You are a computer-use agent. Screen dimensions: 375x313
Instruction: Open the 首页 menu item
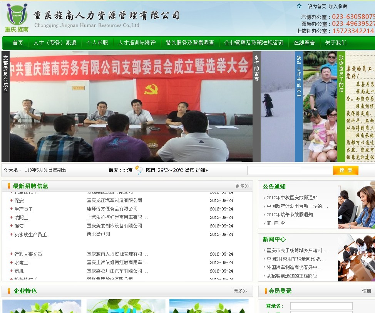click(18, 43)
